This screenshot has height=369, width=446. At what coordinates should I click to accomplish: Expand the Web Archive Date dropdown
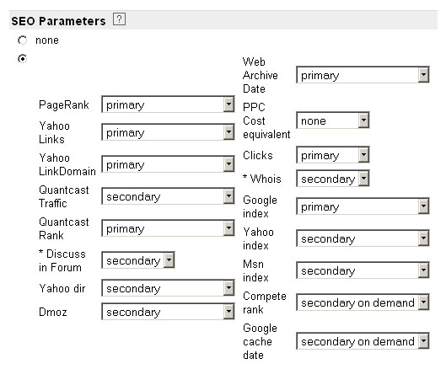tap(363, 75)
